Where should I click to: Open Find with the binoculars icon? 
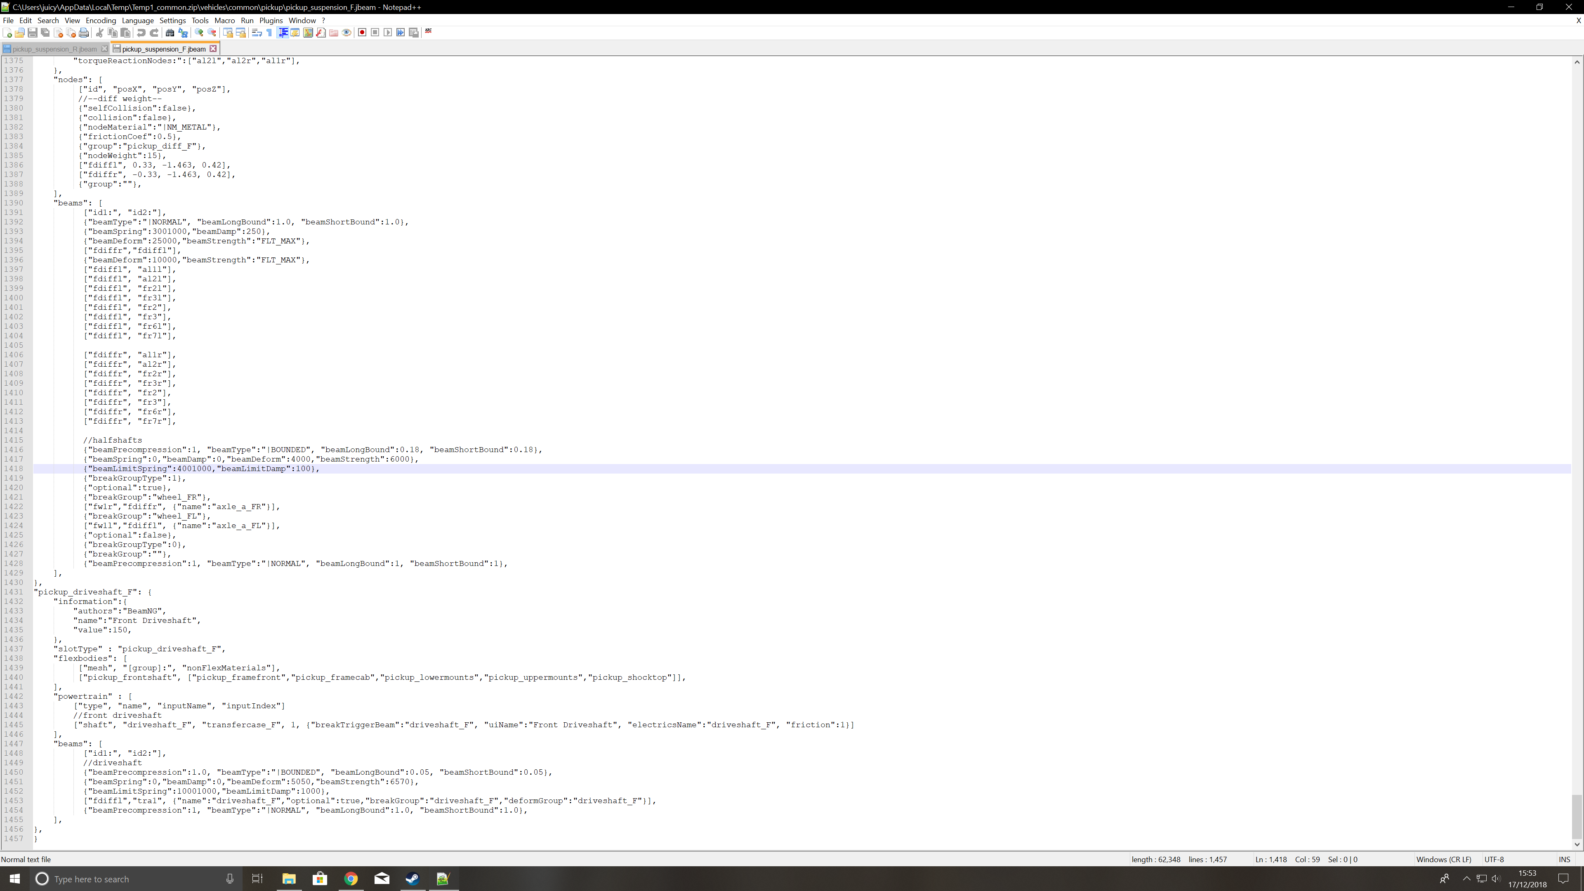tap(170, 33)
